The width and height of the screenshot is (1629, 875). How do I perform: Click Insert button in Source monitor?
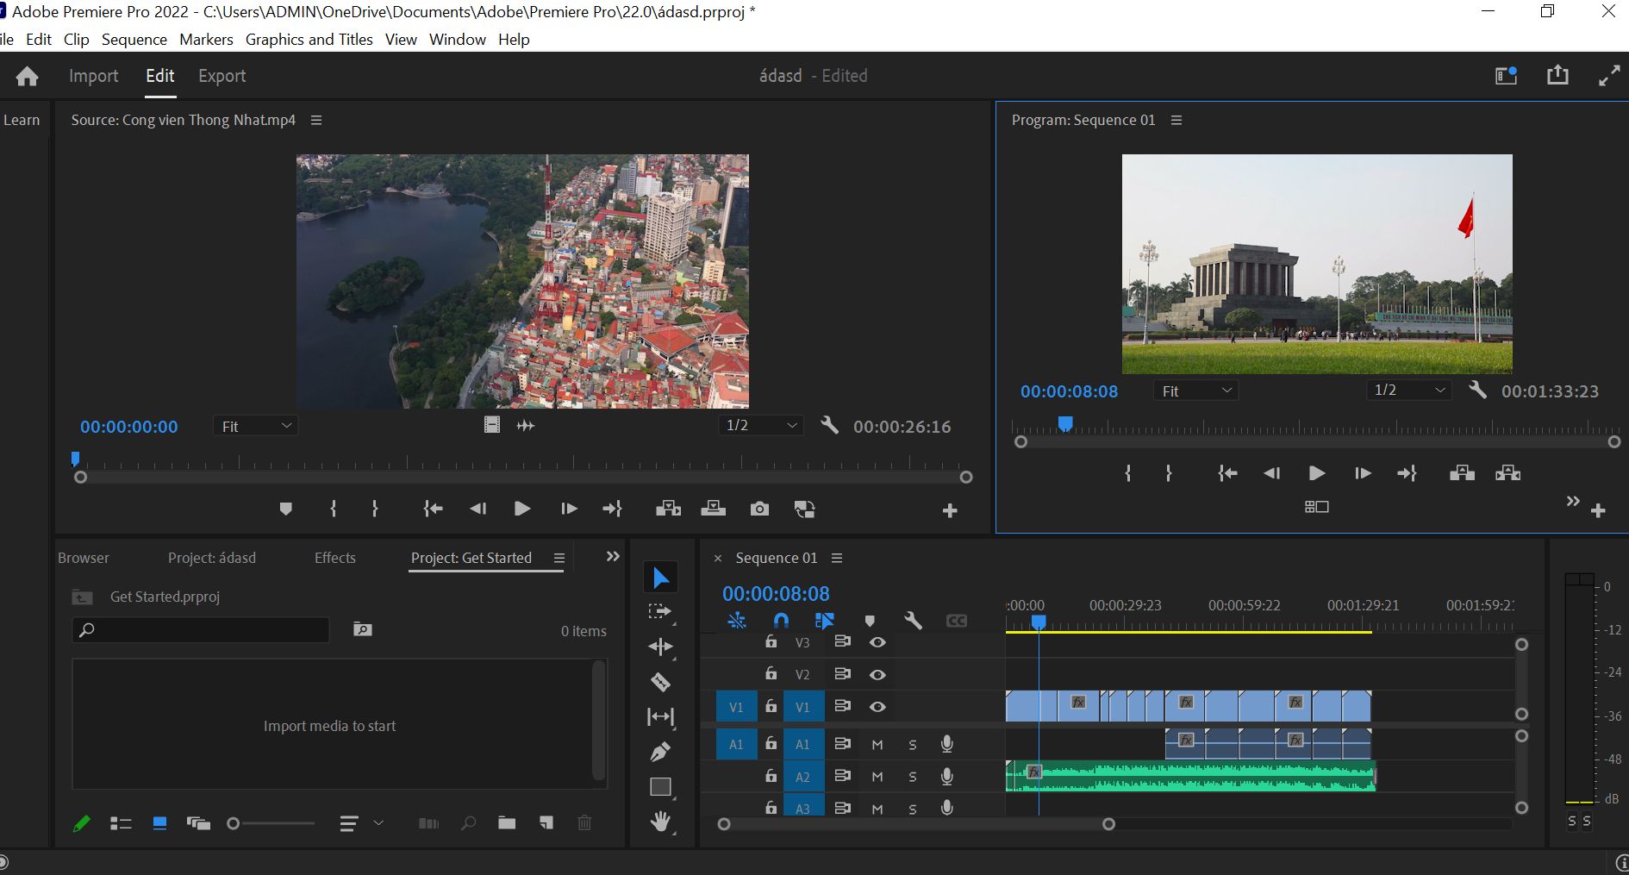668,509
